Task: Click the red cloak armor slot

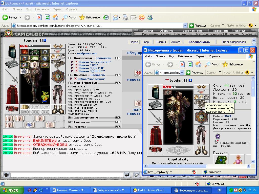Action: coord(12,94)
